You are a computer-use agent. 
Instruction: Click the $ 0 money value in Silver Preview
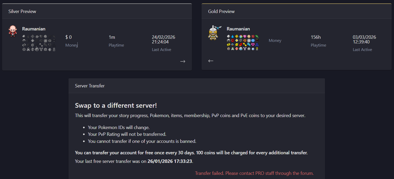pyautogui.click(x=68, y=37)
